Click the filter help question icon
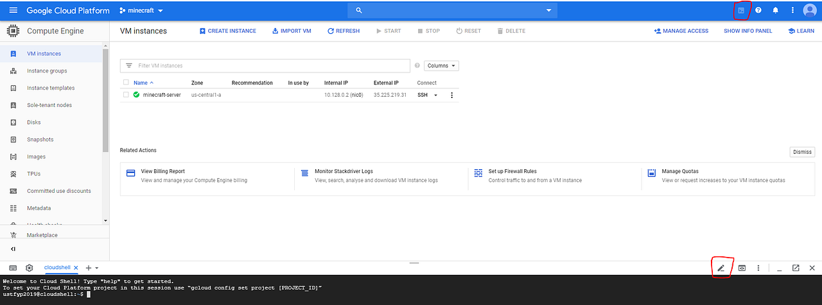This screenshot has width=822, height=305. point(417,65)
